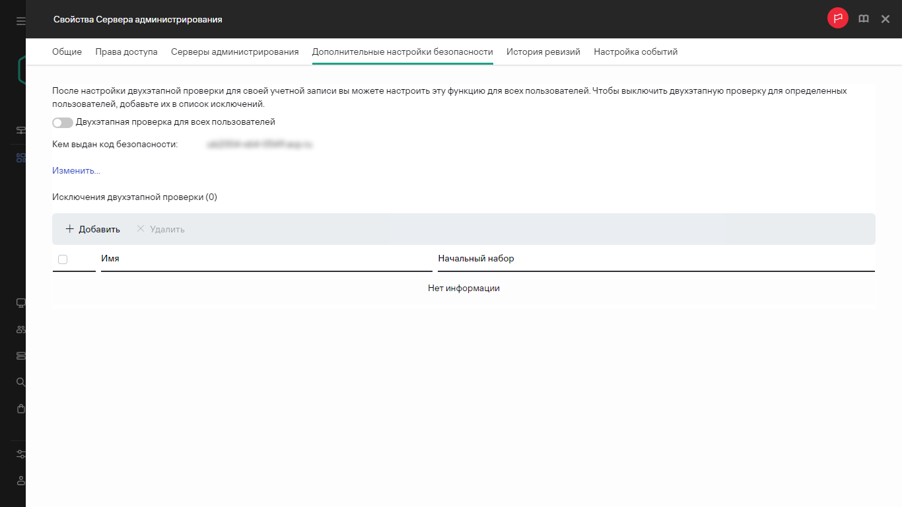Click the shopping bag icon in sidebar
902x507 pixels.
pos(20,409)
